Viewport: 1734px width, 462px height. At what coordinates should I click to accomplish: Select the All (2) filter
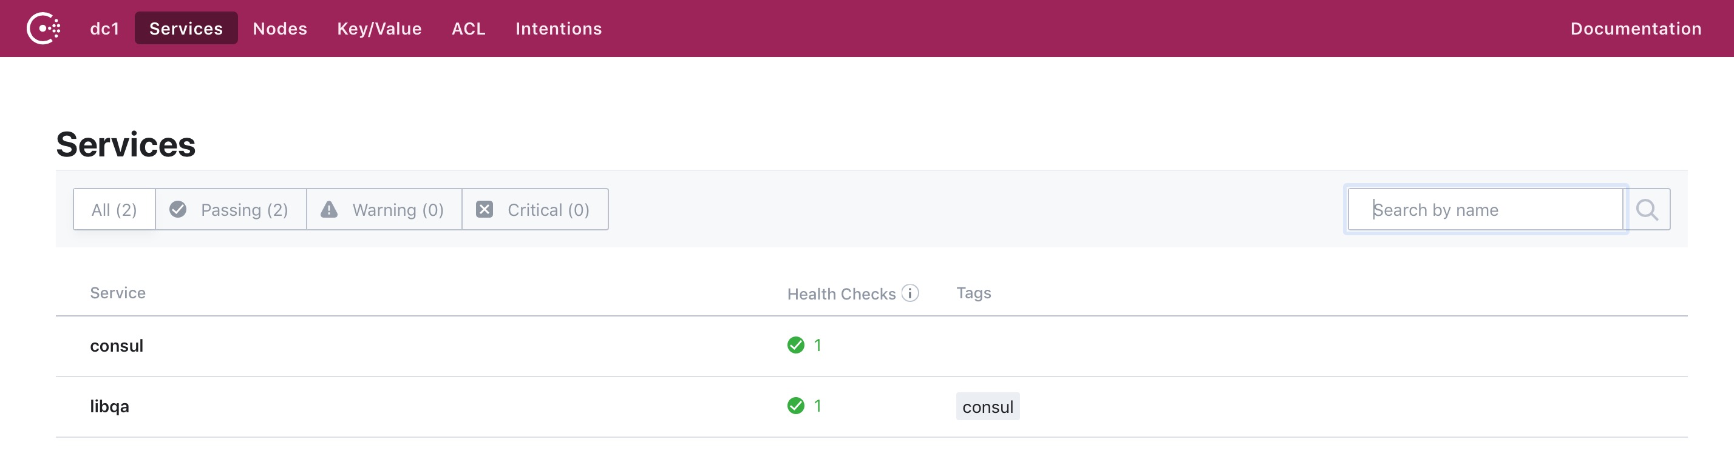pyautogui.click(x=114, y=209)
